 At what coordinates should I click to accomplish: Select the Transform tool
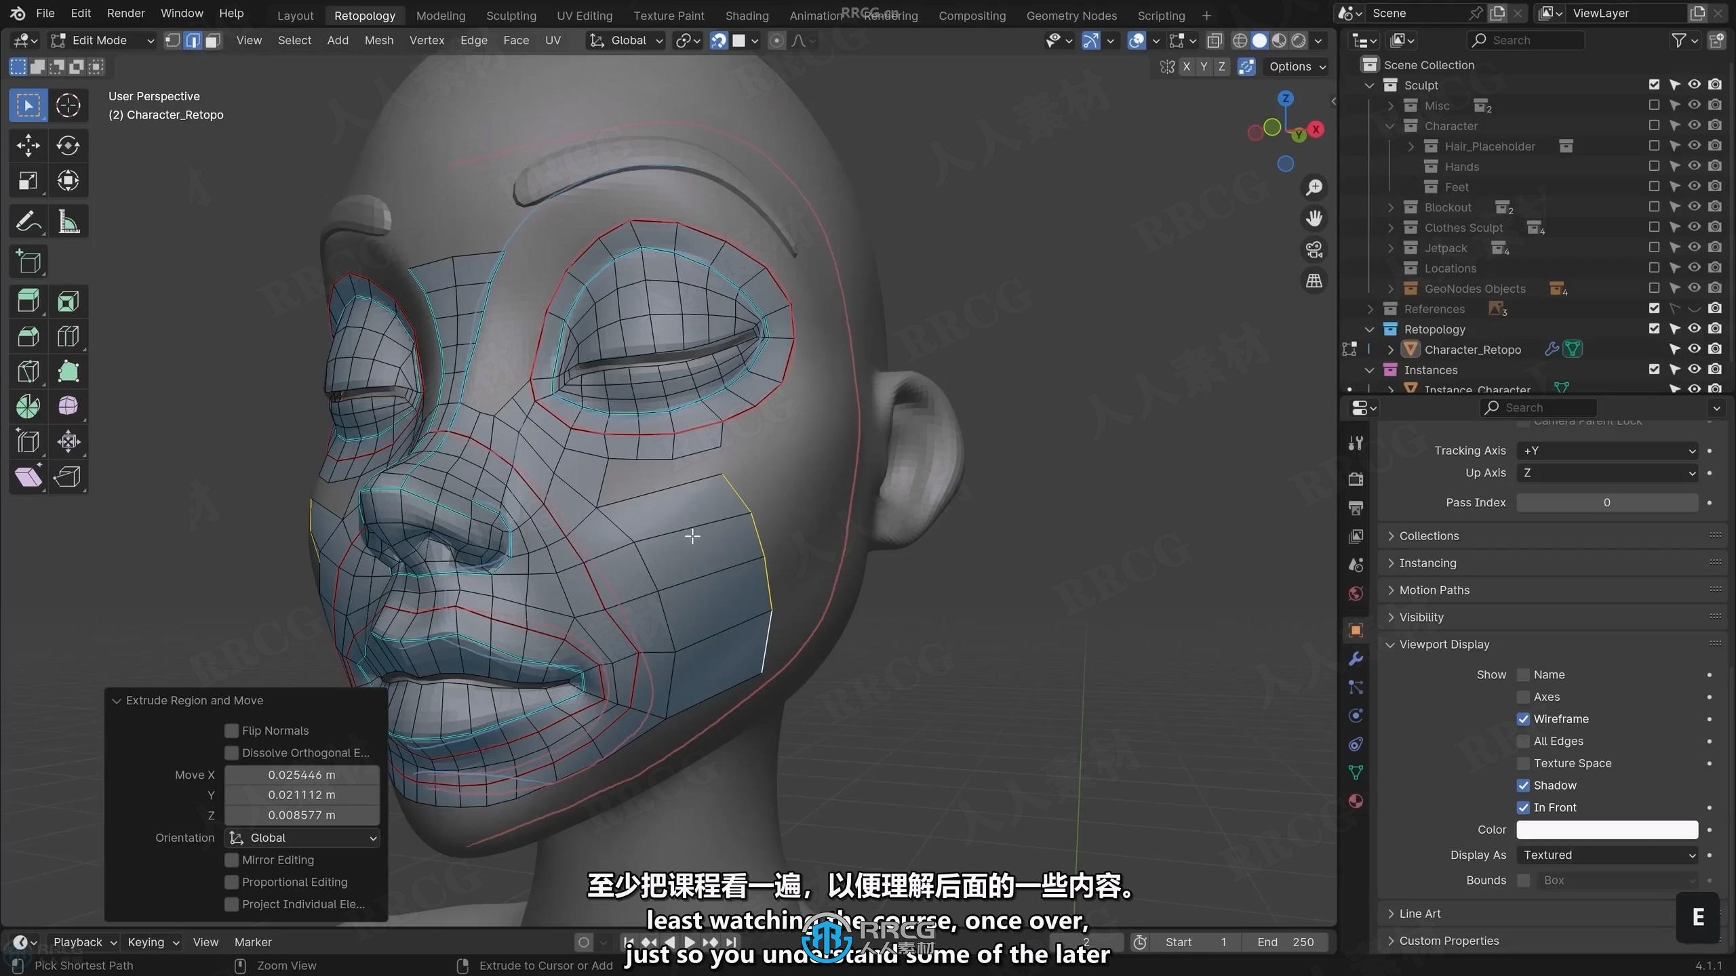pos(68,180)
